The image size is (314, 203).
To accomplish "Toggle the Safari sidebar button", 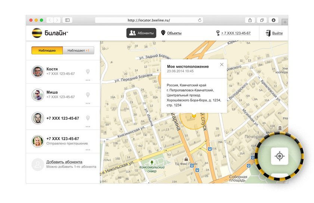I will [x=67, y=20].
